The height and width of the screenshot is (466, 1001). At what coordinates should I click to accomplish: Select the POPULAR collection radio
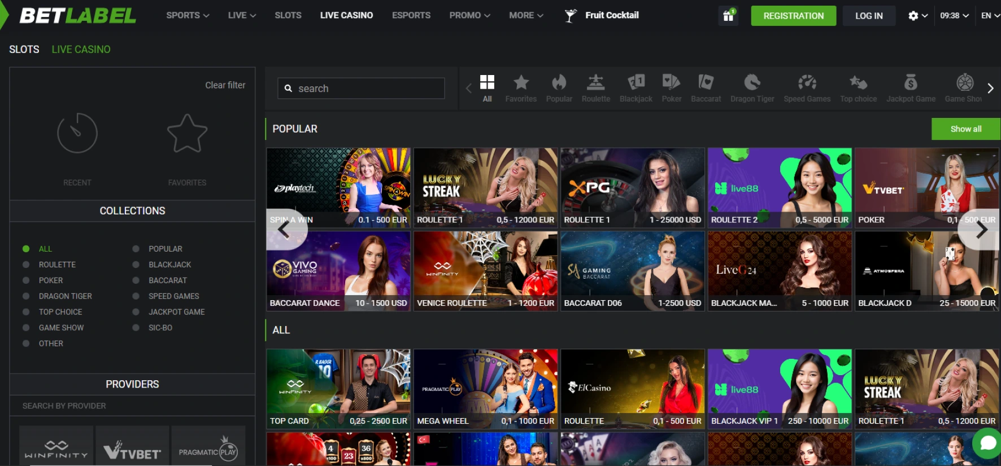click(136, 249)
